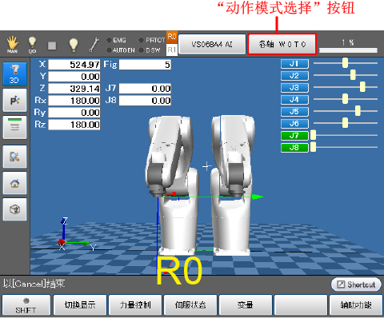Toggle the green J7 axis button
This screenshot has width=384, height=318.
tap(294, 136)
